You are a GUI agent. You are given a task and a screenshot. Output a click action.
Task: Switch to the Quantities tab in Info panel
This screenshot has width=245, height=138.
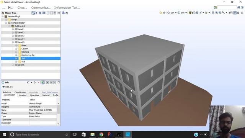(x=34, y=95)
